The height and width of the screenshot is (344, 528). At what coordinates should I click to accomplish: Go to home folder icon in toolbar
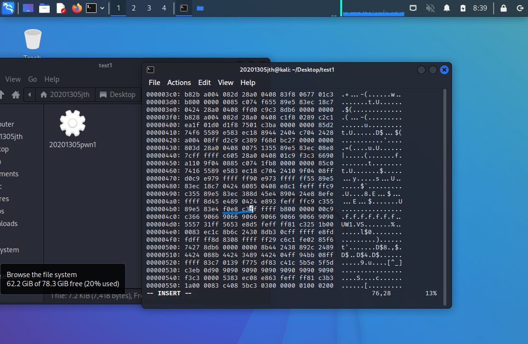point(15,95)
